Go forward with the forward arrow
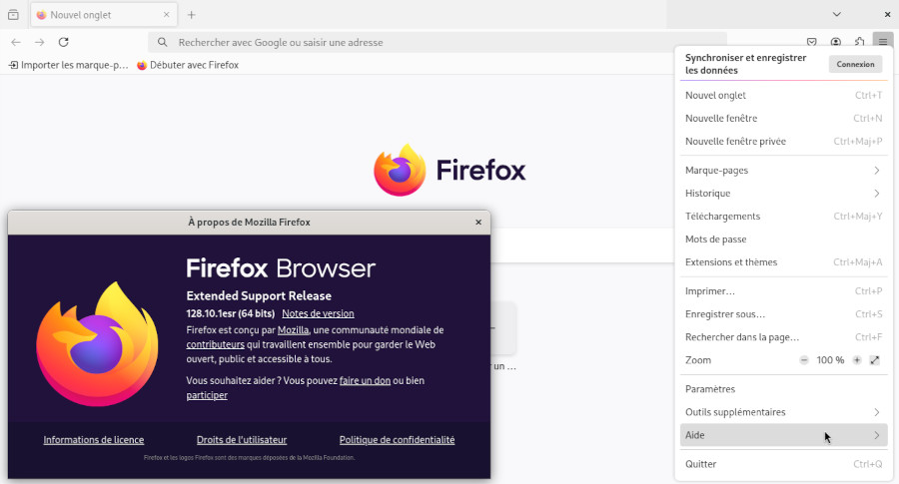The height and width of the screenshot is (484, 899). point(40,42)
